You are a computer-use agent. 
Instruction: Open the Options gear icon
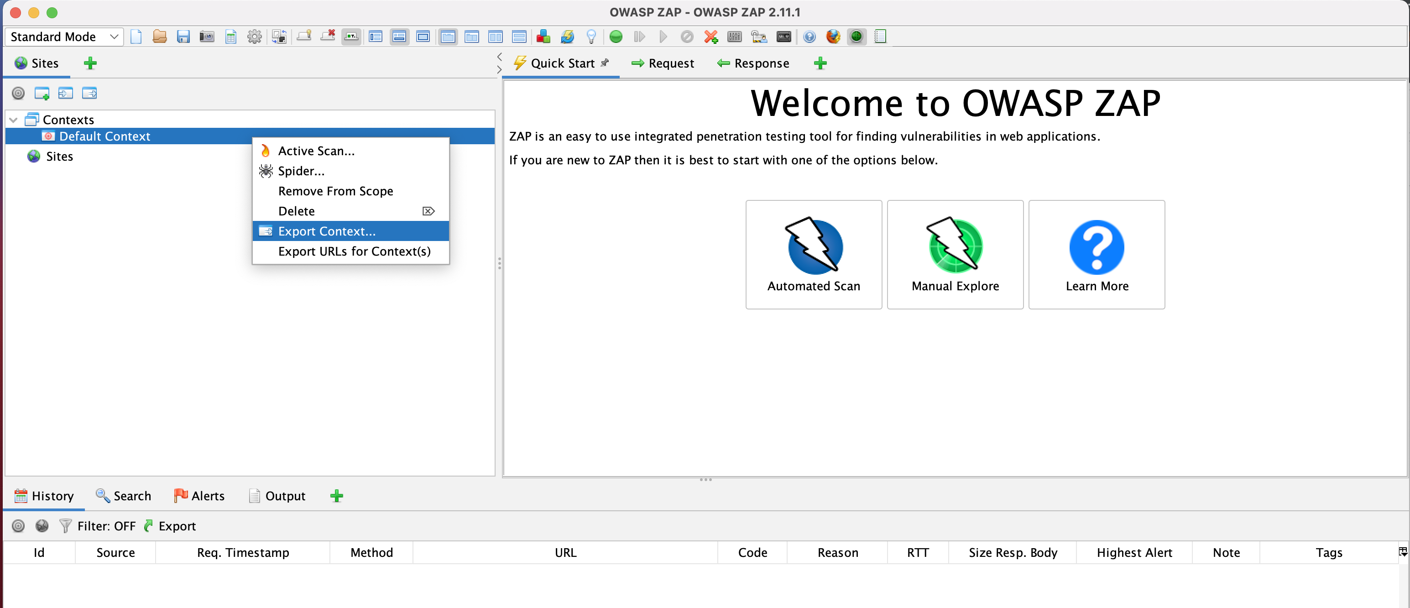click(255, 37)
